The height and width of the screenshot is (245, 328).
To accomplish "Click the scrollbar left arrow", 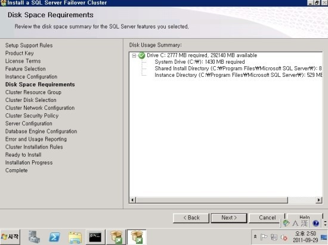I will [x=132, y=200].
